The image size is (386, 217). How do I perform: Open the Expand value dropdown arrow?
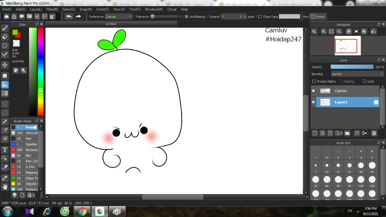tap(223, 17)
